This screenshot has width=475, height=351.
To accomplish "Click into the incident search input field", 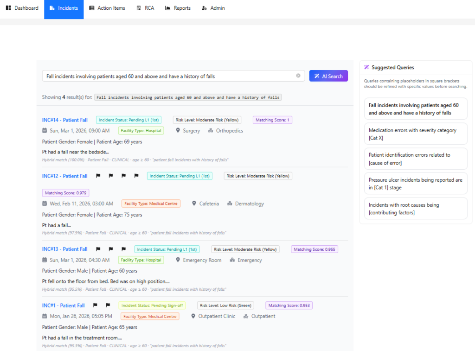I will pos(170,76).
